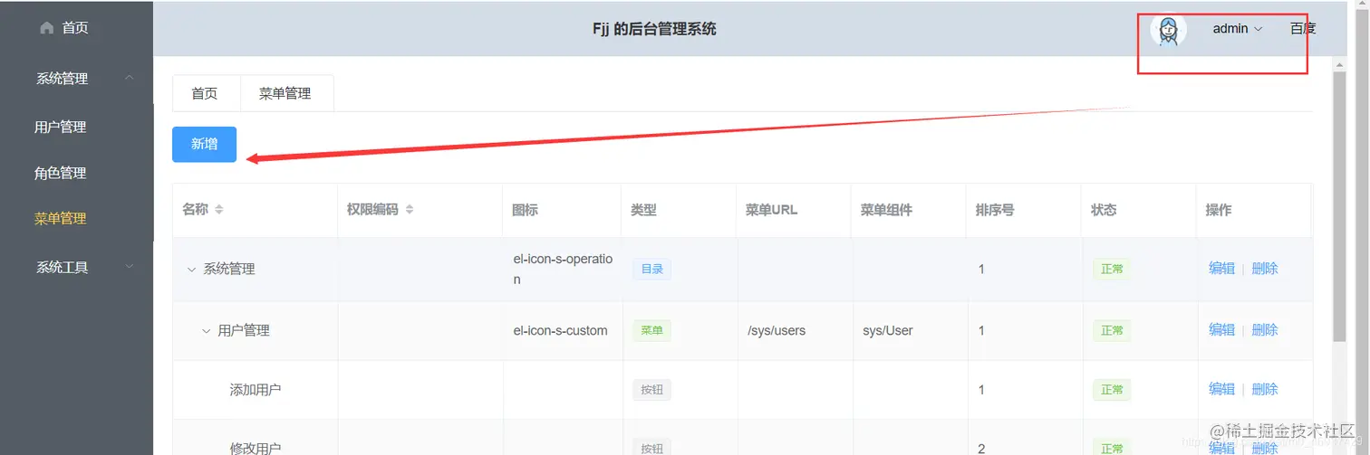Click the 目录 type tag
1370x455 pixels.
click(651, 269)
